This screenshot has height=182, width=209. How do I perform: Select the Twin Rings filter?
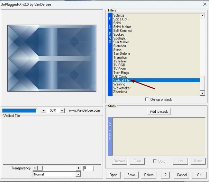click(x=121, y=73)
